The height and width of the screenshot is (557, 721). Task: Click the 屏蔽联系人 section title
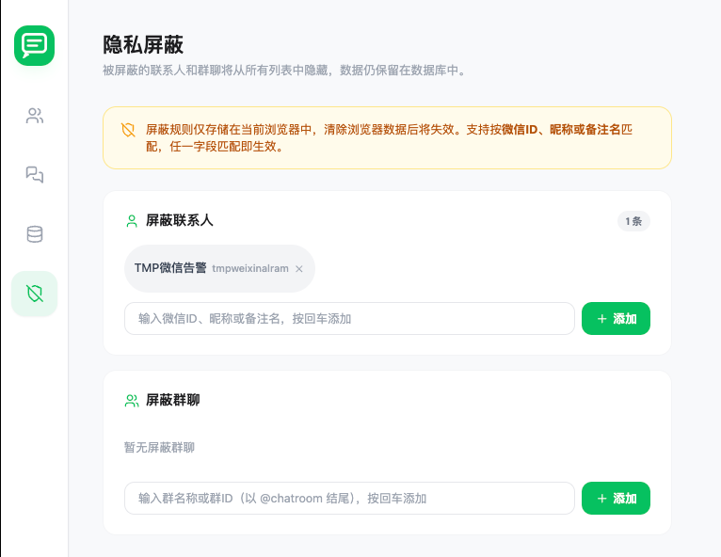pos(179,221)
